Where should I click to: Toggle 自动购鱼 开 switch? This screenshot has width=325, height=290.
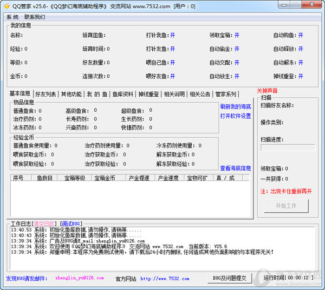tap(301, 35)
